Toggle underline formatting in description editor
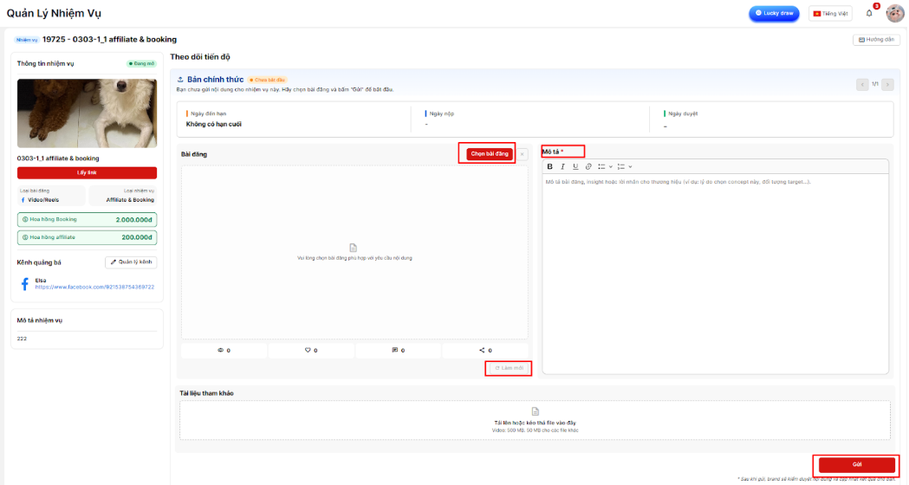The width and height of the screenshot is (909, 485). click(x=575, y=166)
